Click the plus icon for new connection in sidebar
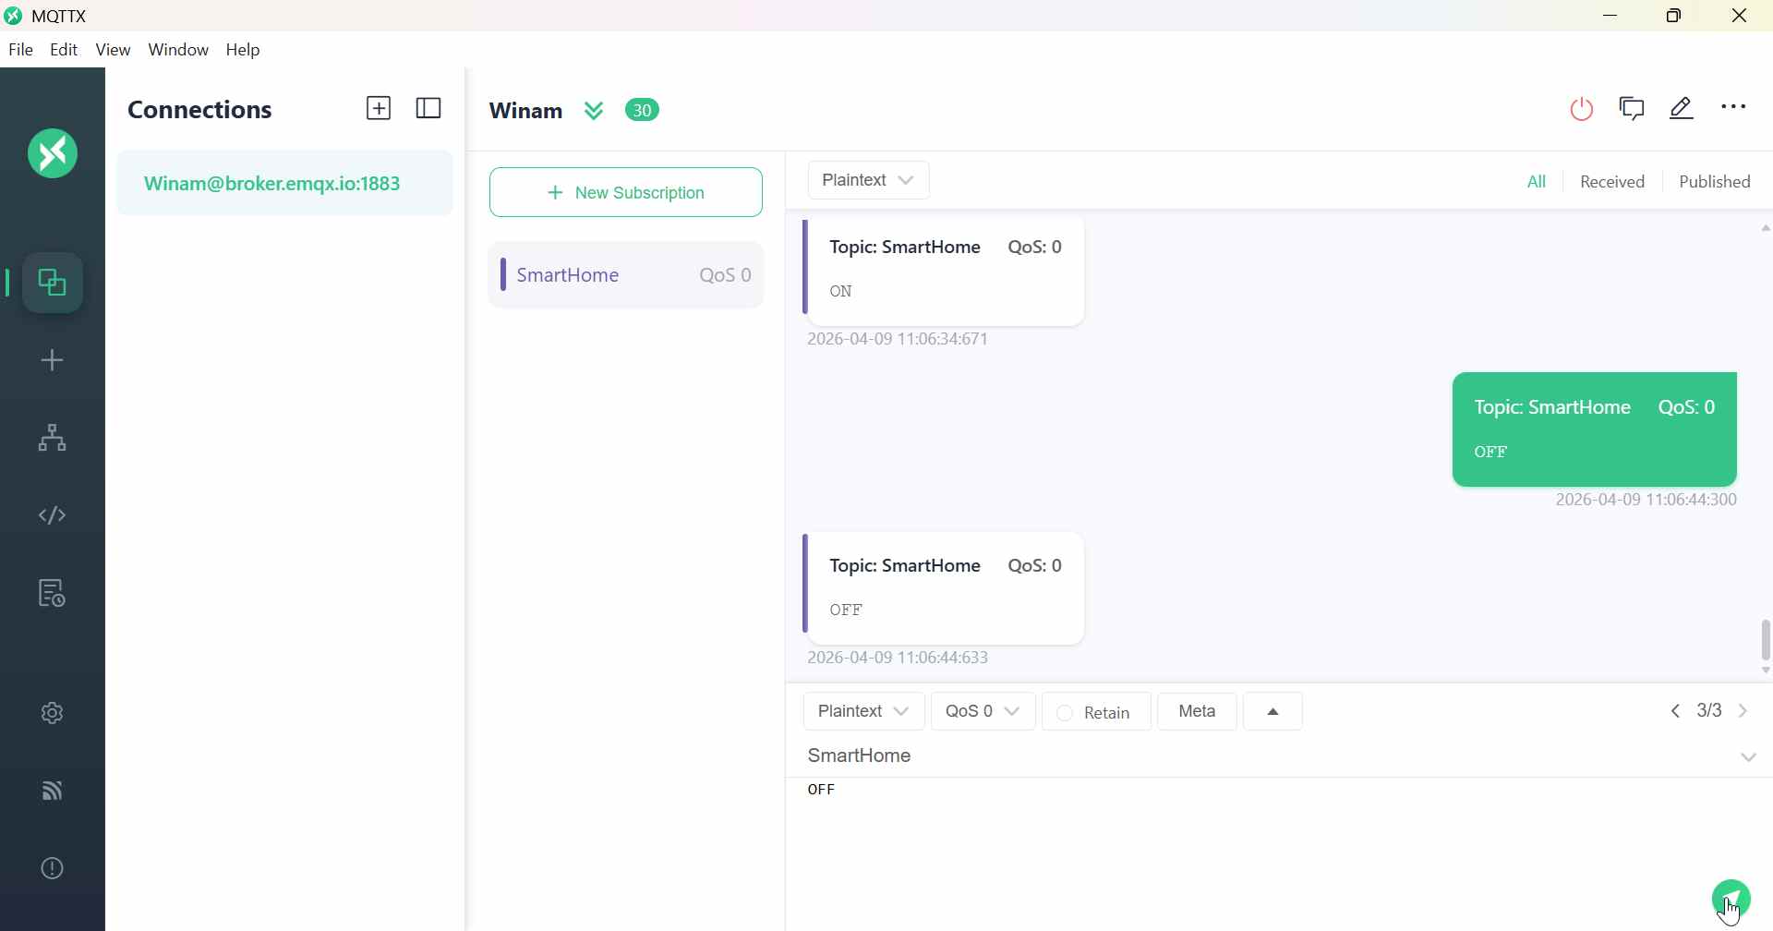 [53, 360]
